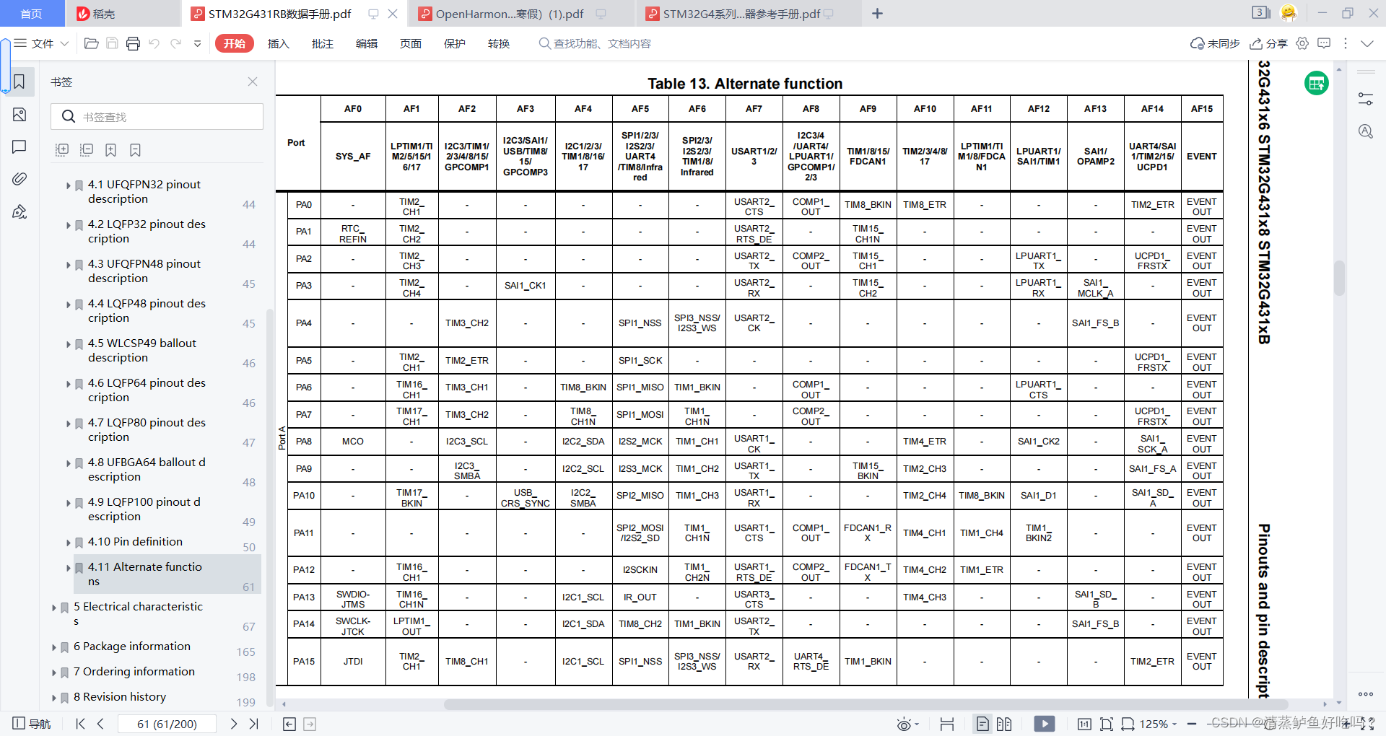Close the bookmarks panel
1386x736 pixels.
[253, 82]
